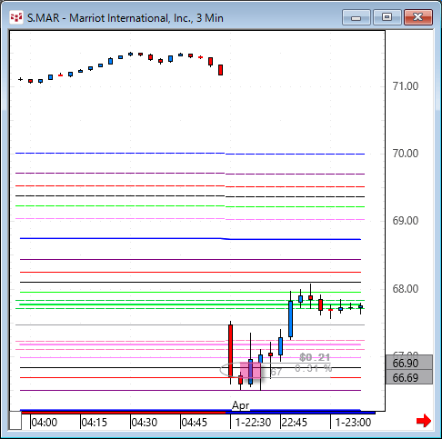Click the 04:15 time axis label

[x=95, y=423]
